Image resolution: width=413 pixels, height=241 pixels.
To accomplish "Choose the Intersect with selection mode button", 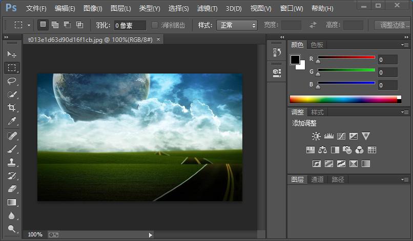I will [x=79, y=25].
